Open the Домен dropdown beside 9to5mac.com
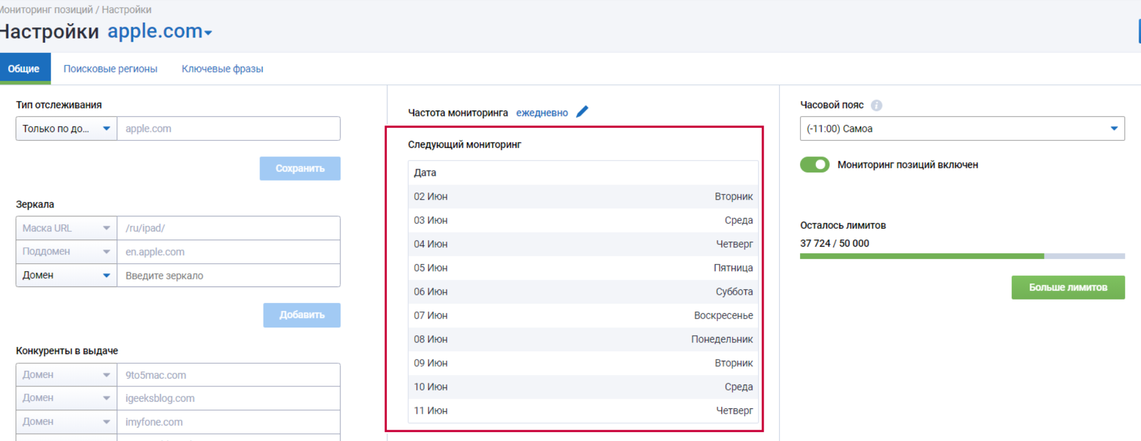 (66, 375)
